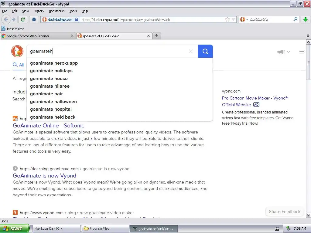
Task: Open the Help menu
Action: [84, 11]
